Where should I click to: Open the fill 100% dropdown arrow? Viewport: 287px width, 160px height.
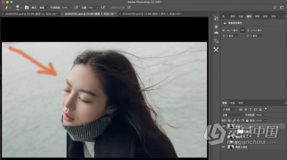point(265,121)
